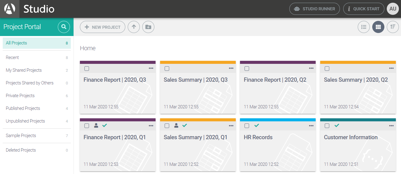Open the Customer Information more options menu
The width and height of the screenshot is (401, 174).
391,126
